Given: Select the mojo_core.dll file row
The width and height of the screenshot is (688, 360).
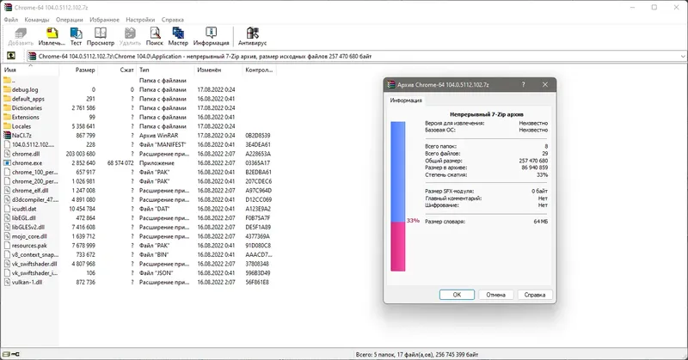Looking at the screenshot, I should (x=138, y=236).
